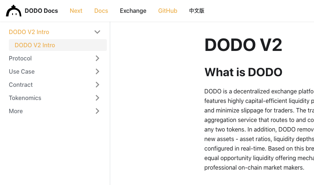Open the DODO Docs home title

point(41,11)
